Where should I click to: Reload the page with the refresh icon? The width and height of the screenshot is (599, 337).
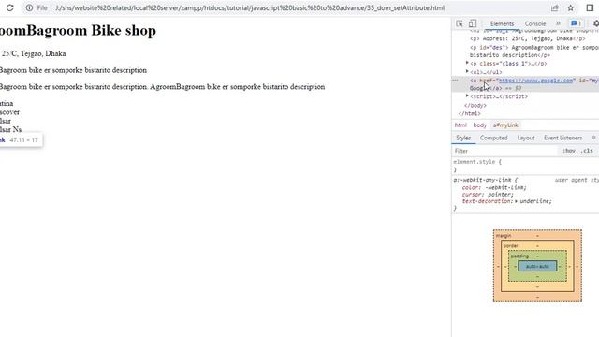(9, 7)
